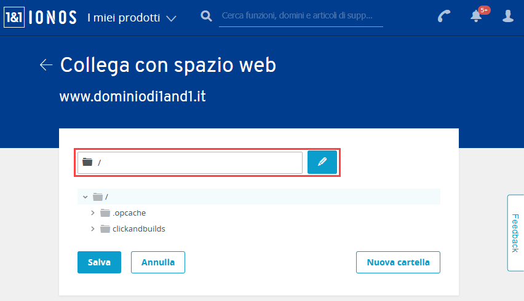Select the .opcache folder name
524x301 pixels.
[x=129, y=213]
